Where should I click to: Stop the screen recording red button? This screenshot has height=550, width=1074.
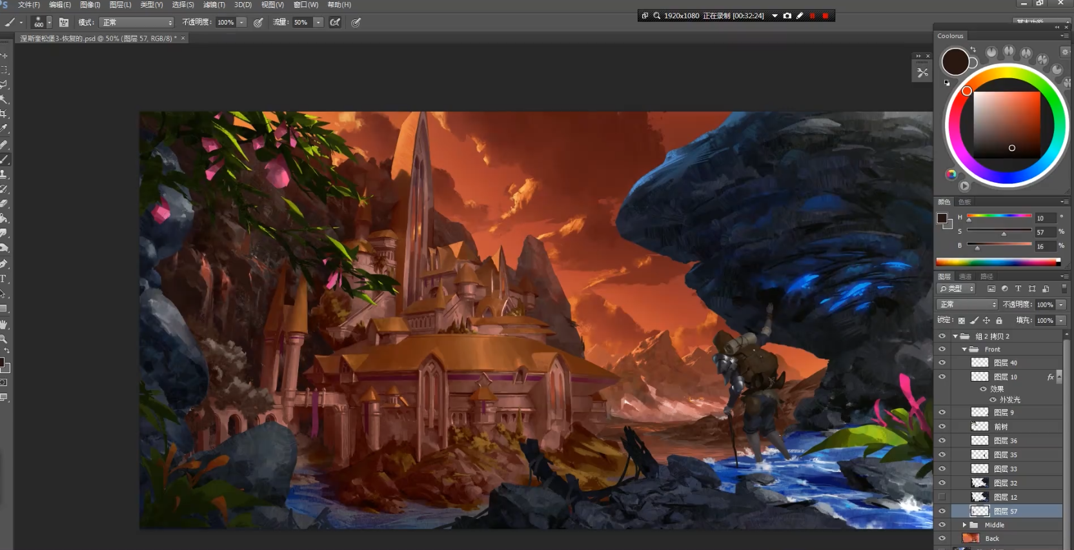[826, 15]
